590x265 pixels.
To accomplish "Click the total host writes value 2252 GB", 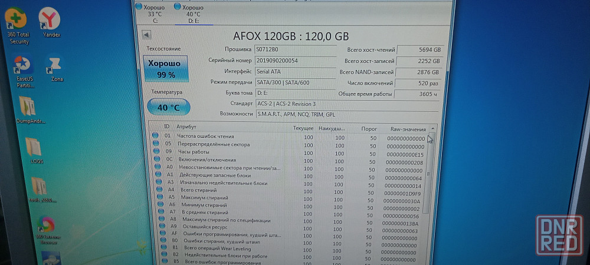I will click(x=419, y=61).
